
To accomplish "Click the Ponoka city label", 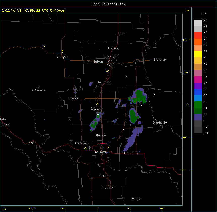I will 121,34.
